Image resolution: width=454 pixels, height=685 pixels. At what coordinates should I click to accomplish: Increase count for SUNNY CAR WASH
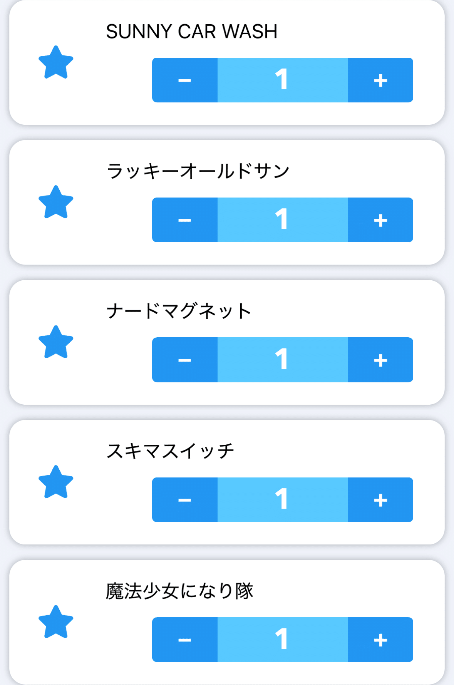point(380,80)
